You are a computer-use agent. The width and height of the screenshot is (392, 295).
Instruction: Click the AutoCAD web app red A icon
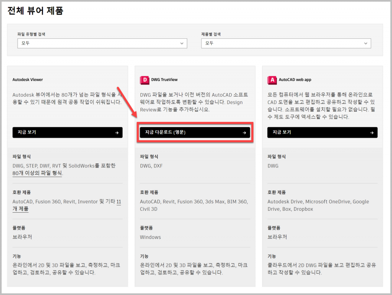point(272,80)
